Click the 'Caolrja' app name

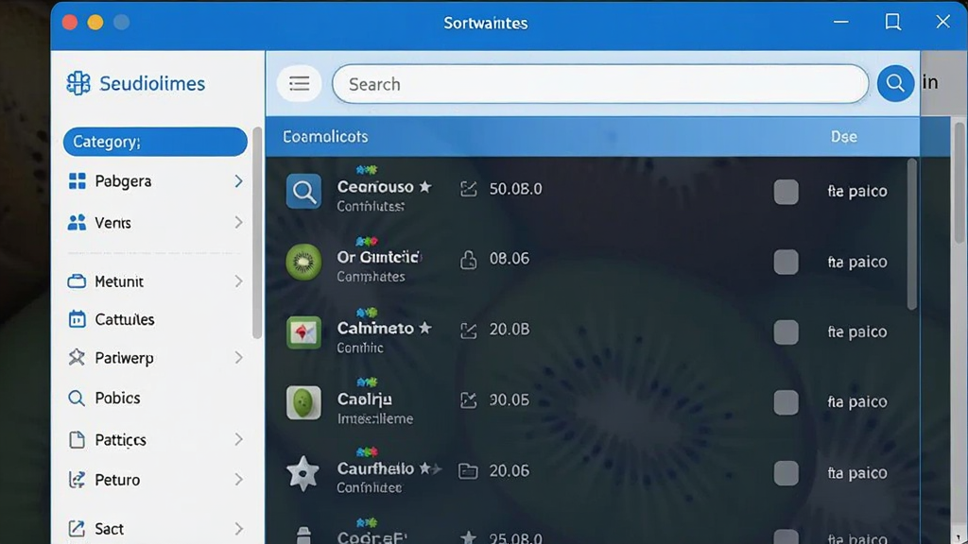coord(364,399)
